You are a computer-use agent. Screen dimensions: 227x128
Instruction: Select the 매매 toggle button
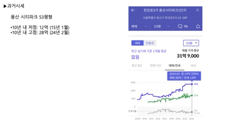point(137,43)
